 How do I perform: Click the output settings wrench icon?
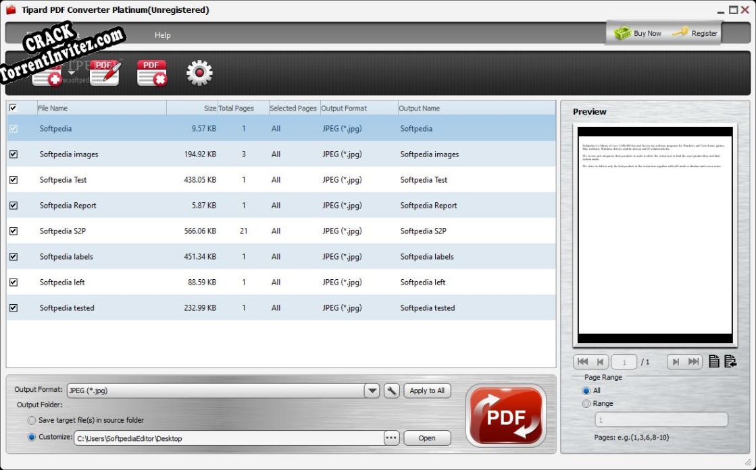coord(392,390)
